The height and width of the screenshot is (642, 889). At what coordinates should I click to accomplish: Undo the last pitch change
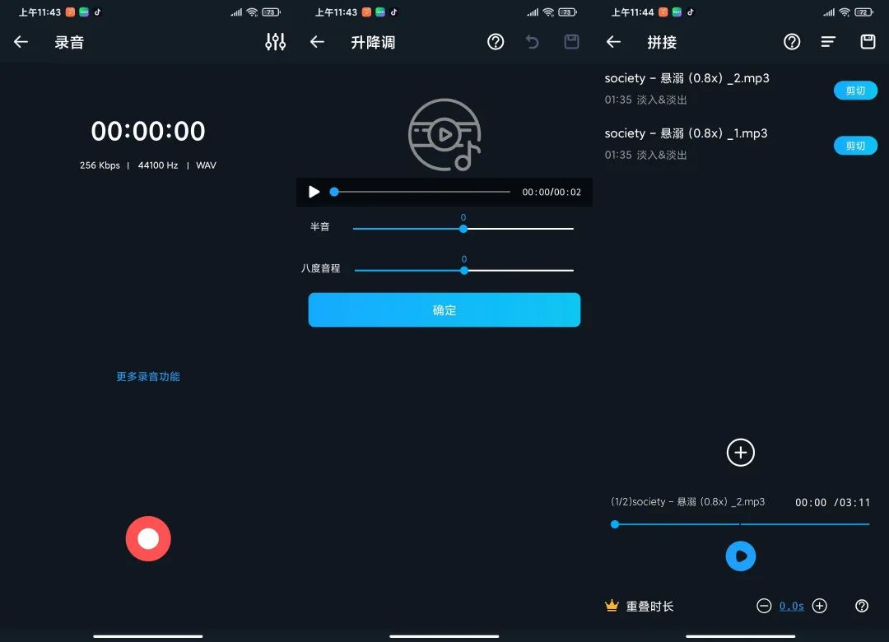tap(532, 42)
